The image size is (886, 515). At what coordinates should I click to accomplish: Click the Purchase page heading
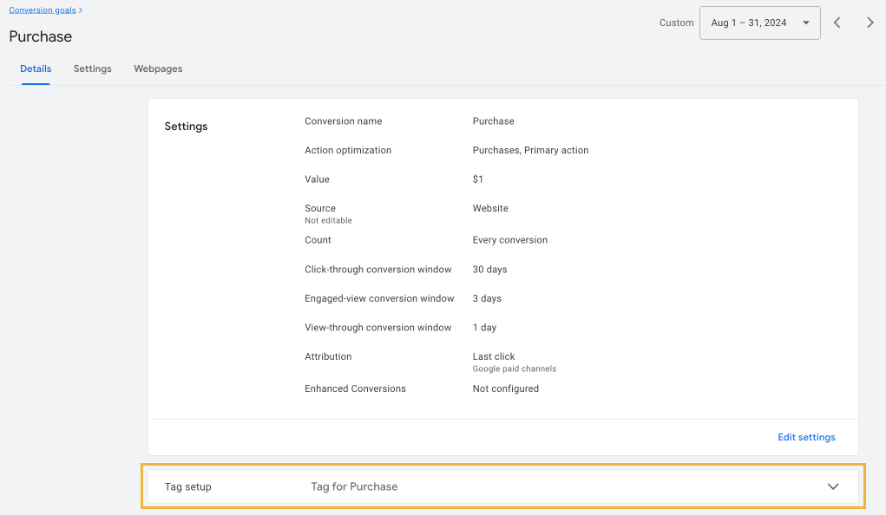click(x=41, y=36)
